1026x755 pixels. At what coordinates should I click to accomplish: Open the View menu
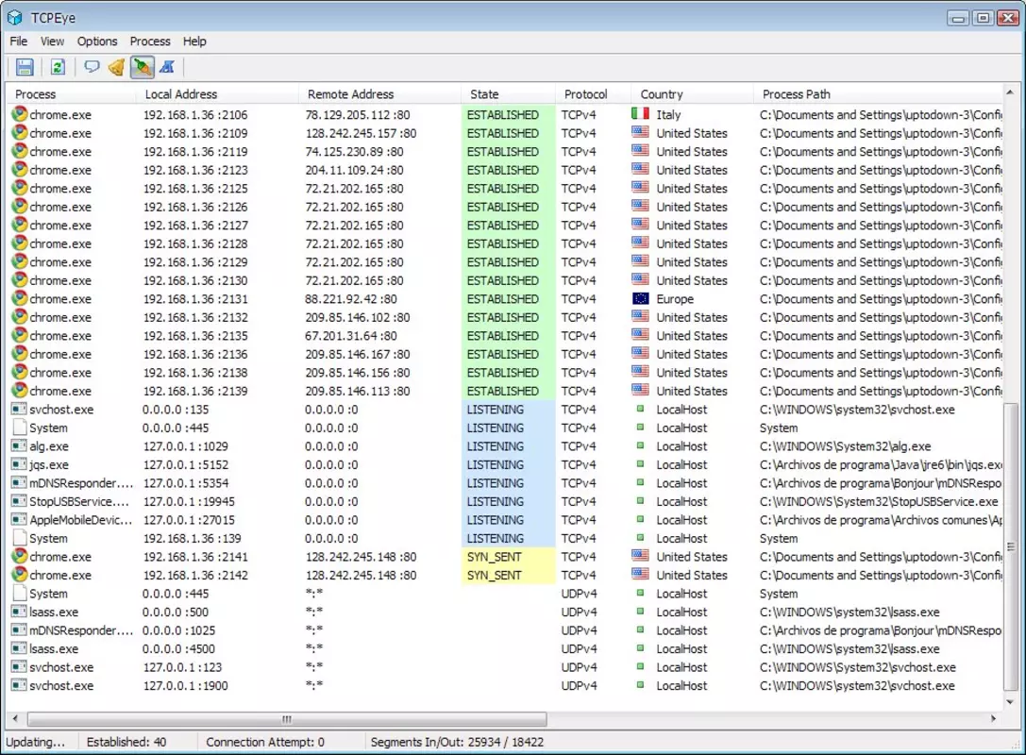pyautogui.click(x=52, y=42)
